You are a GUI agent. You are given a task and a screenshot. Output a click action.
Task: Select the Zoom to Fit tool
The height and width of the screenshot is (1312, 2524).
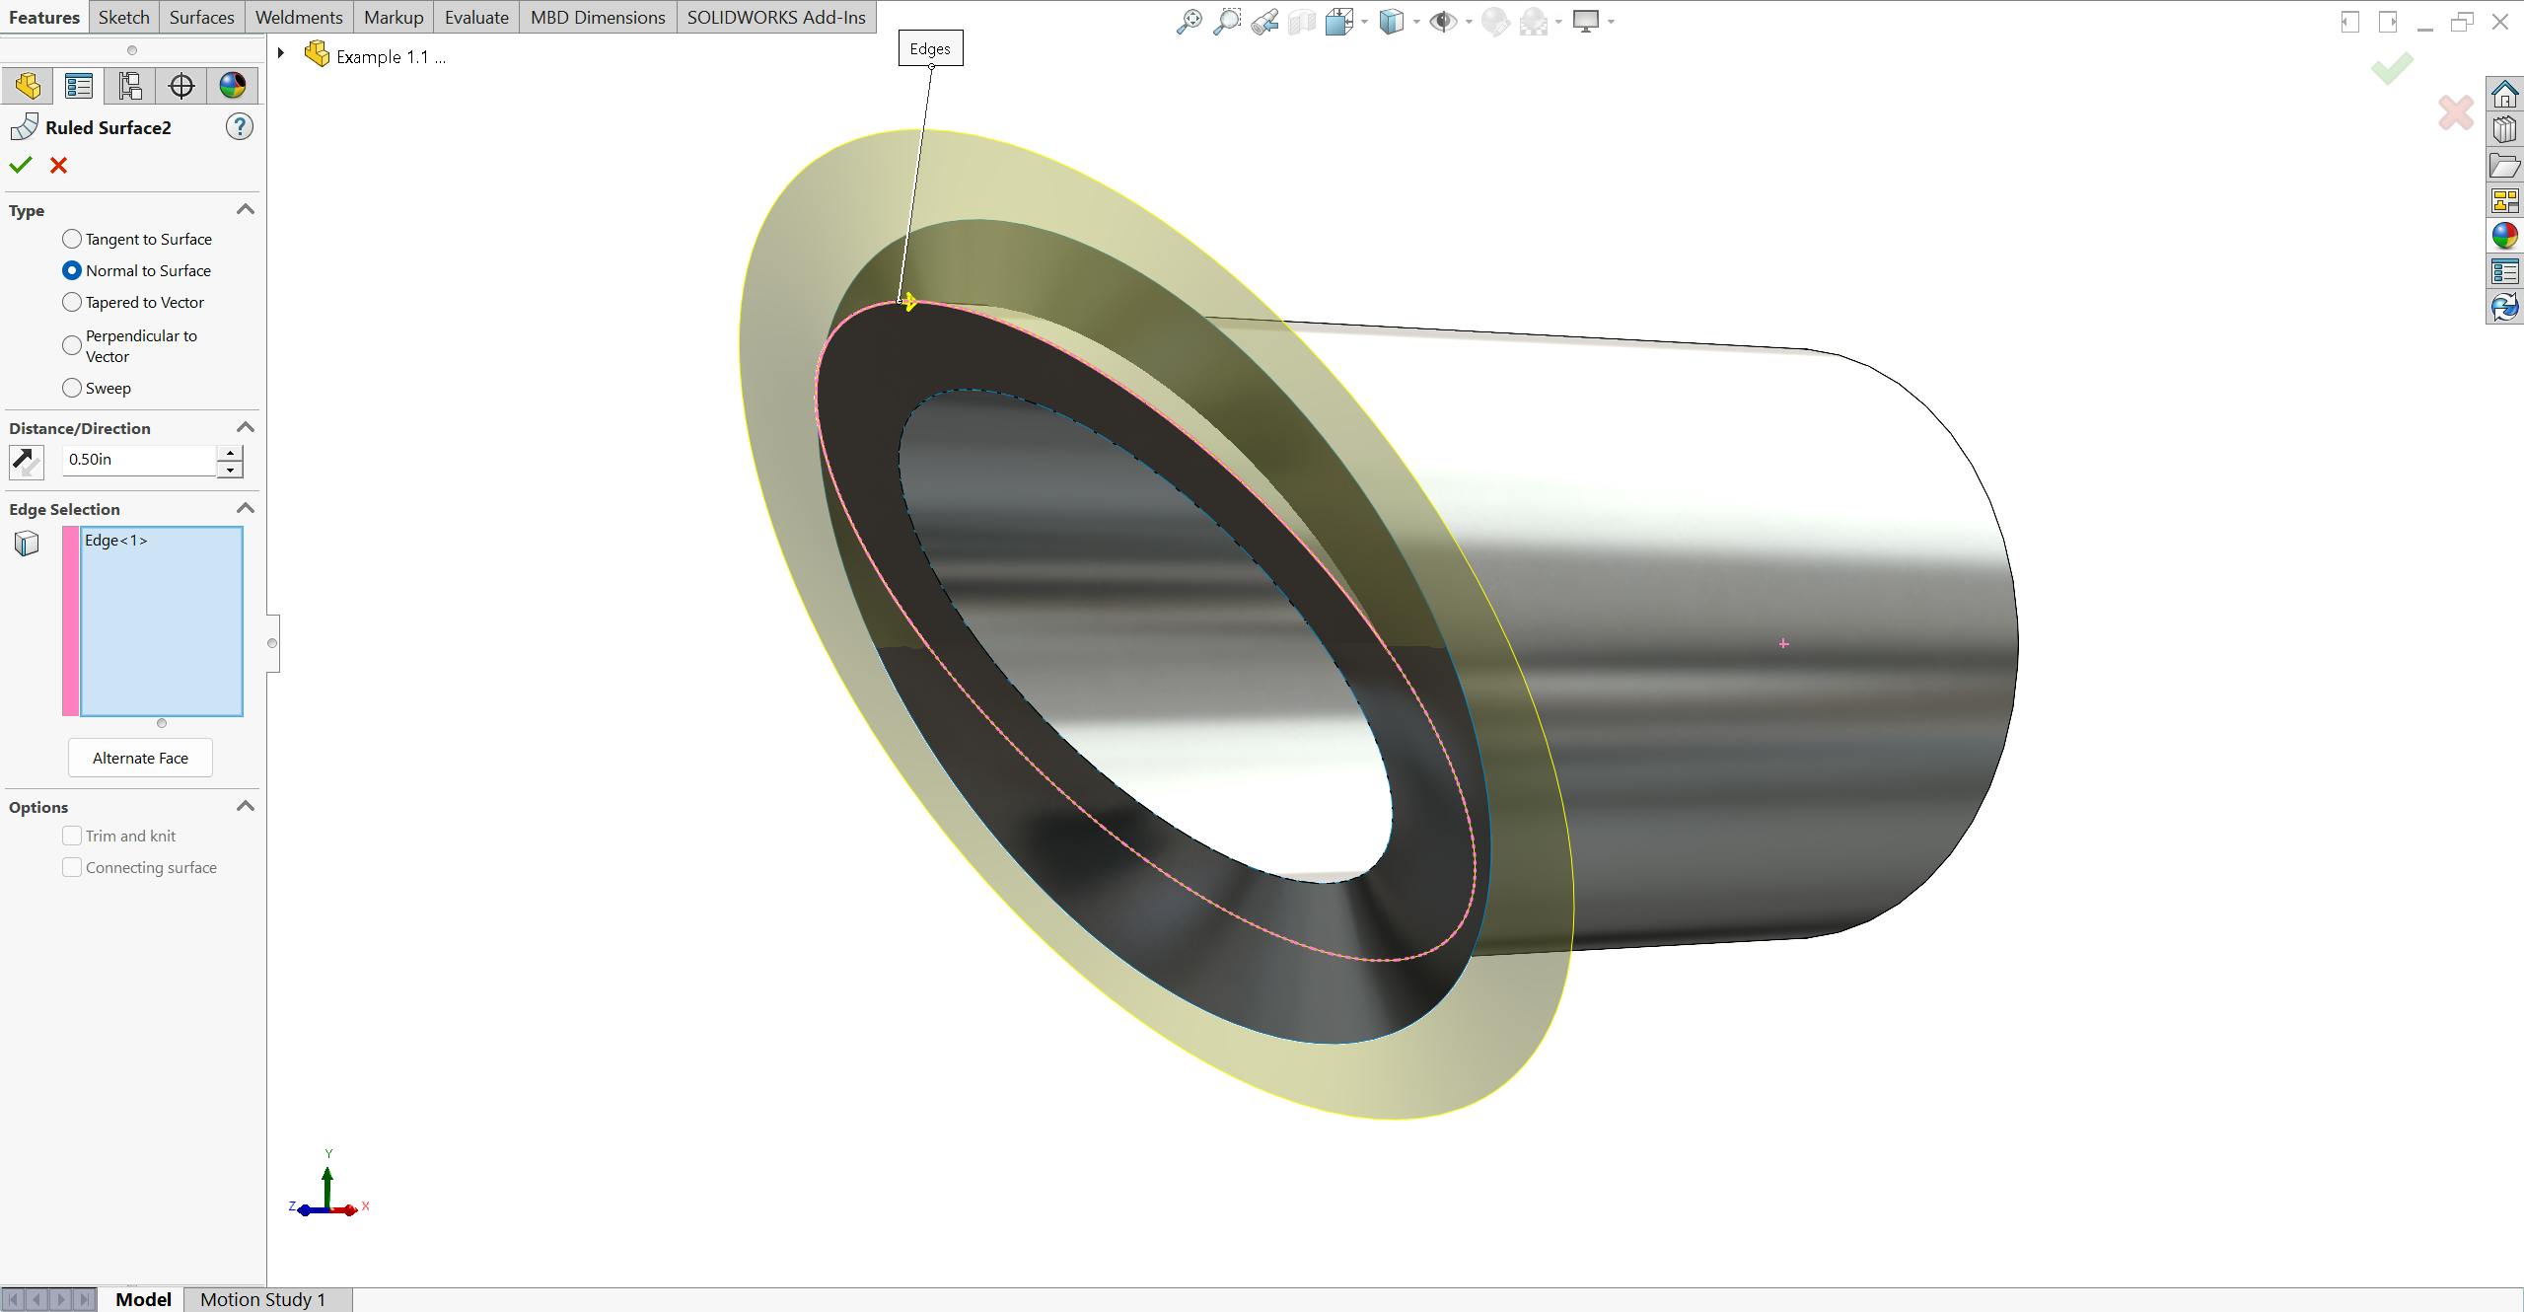(x=1190, y=20)
